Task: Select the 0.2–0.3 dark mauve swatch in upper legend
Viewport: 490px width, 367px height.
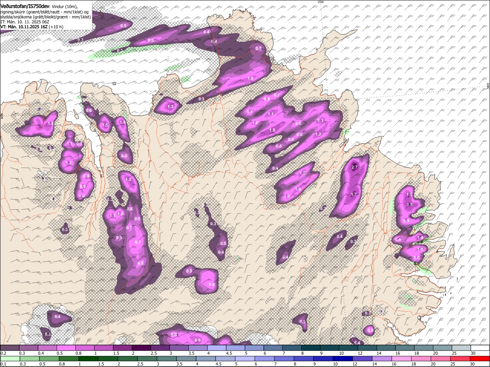Action: click(10, 348)
